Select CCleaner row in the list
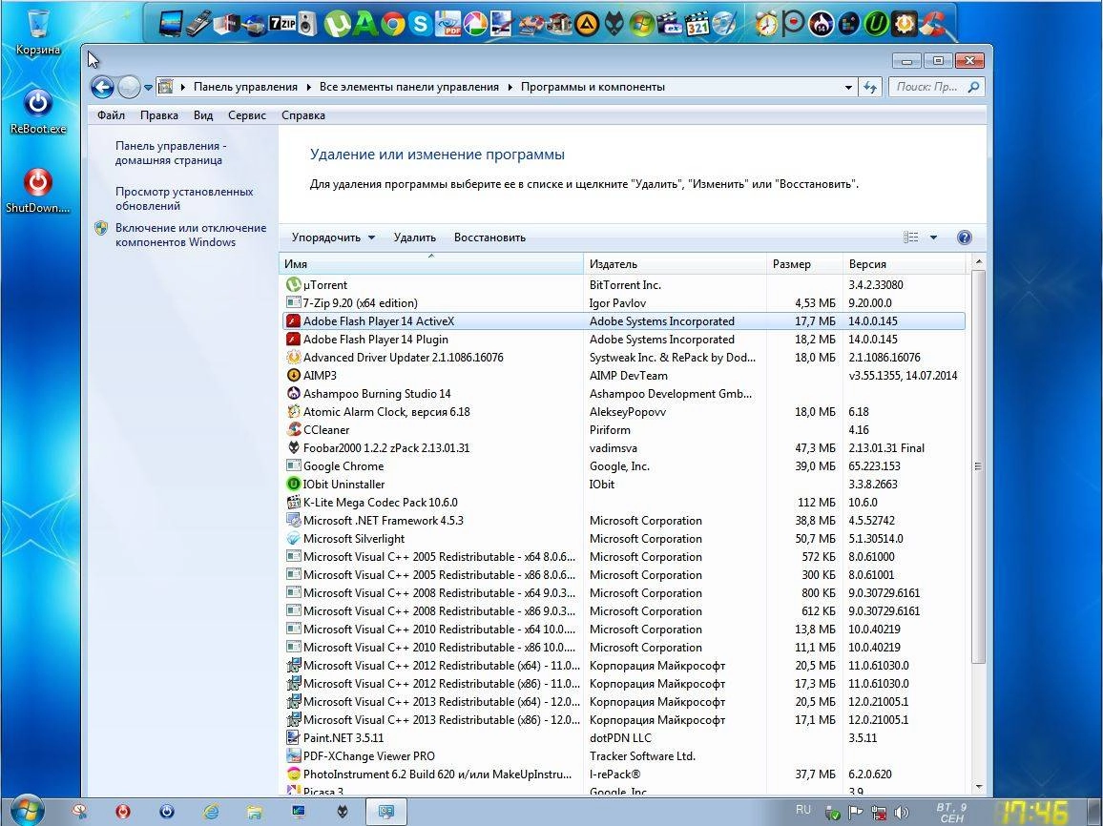The image size is (1103, 826). (x=622, y=430)
